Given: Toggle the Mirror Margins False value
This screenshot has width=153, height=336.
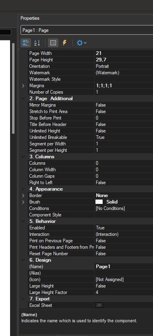Looking at the screenshot, I should point(124,105).
